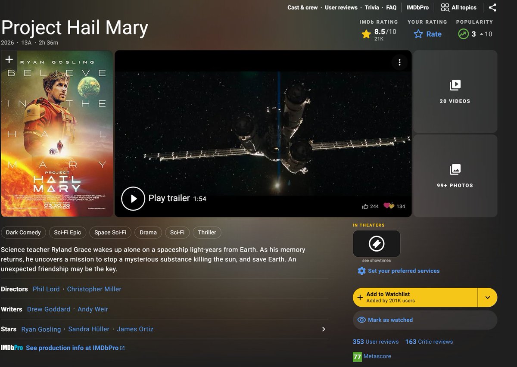Click the Stars label

(x=9, y=329)
